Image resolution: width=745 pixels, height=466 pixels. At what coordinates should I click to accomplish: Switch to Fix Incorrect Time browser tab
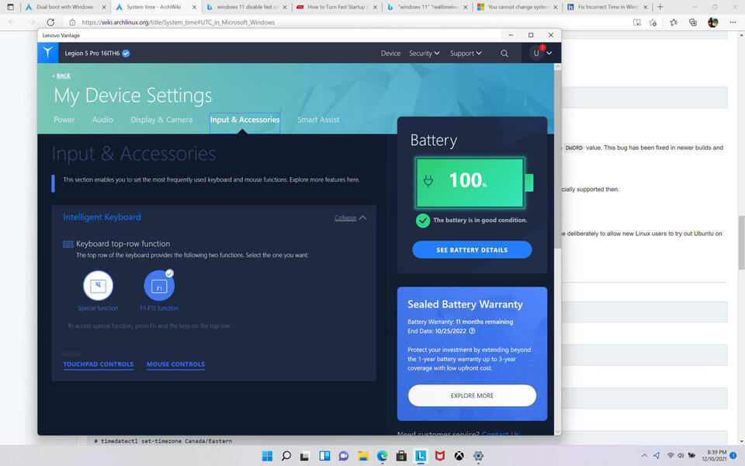coord(607,7)
